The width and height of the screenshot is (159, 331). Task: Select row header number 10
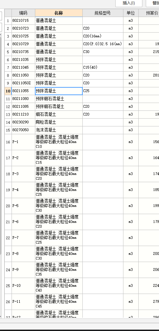tap(8, 91)
